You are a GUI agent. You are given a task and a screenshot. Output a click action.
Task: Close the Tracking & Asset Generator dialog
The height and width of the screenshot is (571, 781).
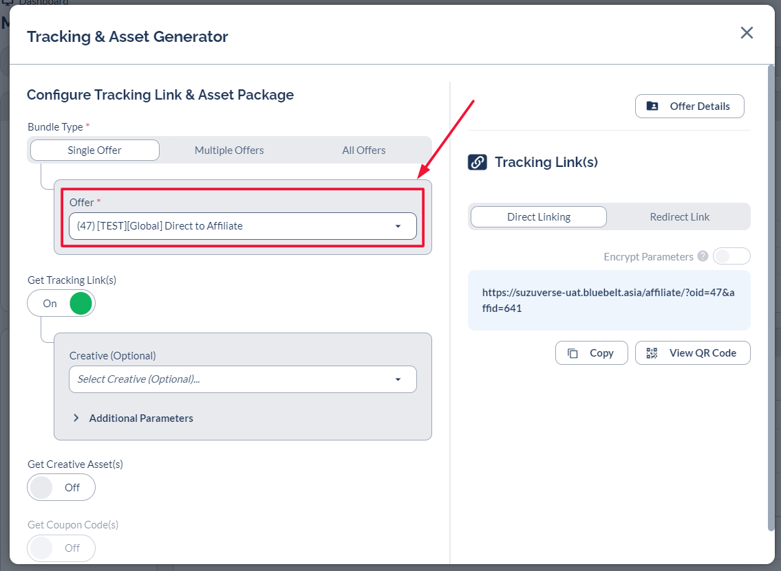(747, 33)
